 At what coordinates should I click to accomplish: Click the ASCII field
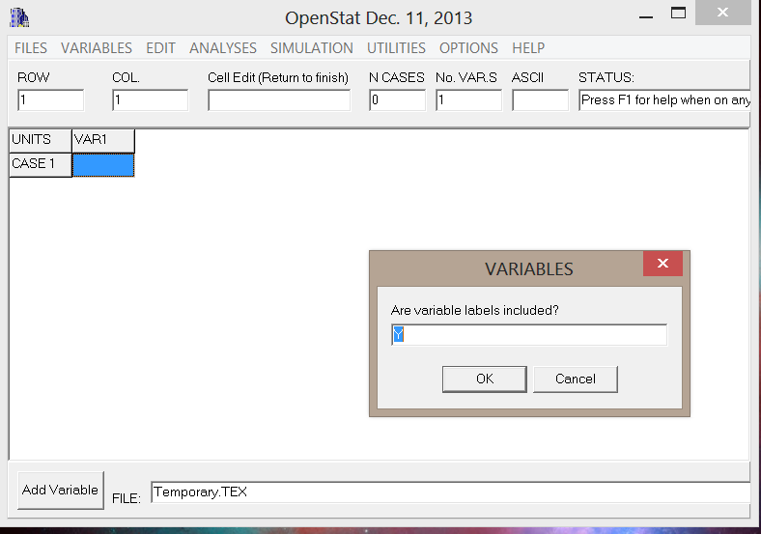[540, 100]
